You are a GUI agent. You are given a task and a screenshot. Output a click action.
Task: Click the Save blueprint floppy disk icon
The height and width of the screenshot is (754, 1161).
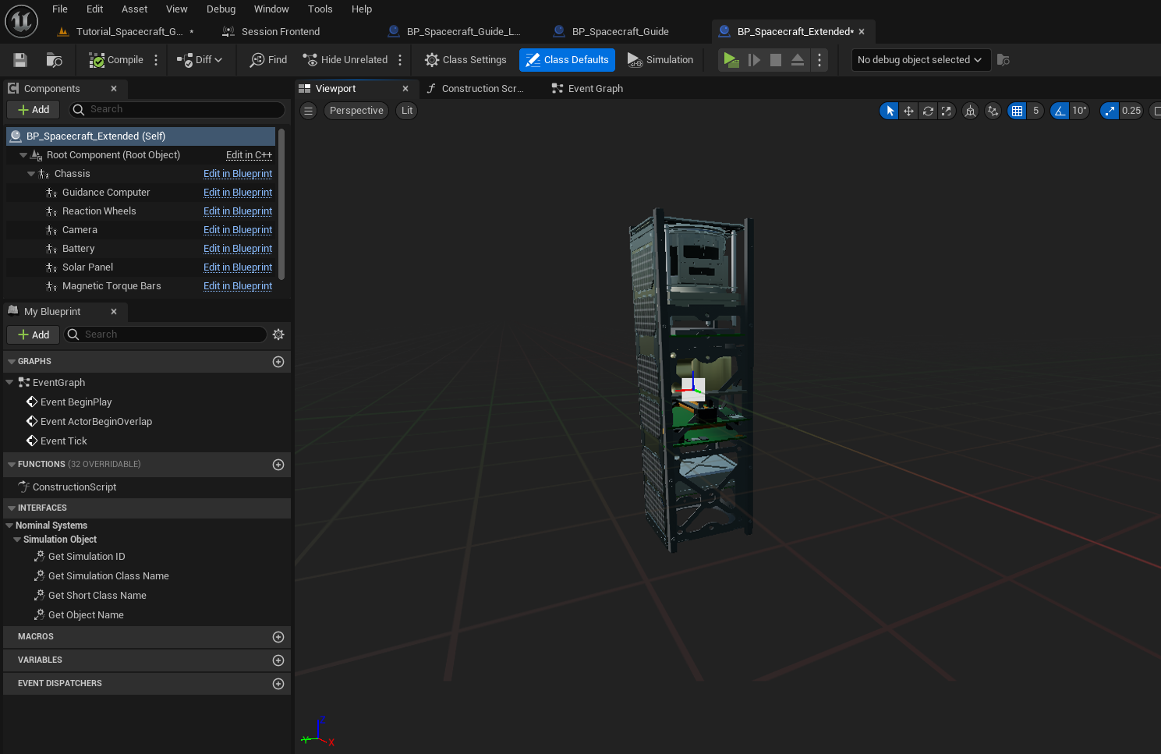(x=20, y=60)
